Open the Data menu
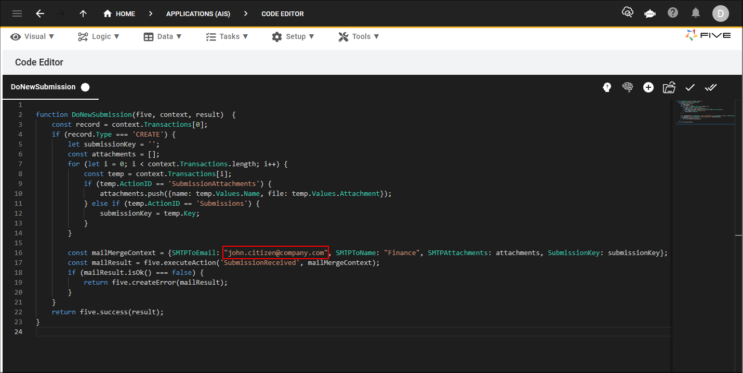Viewport: 743px width, 373px height. coord(163,36)
